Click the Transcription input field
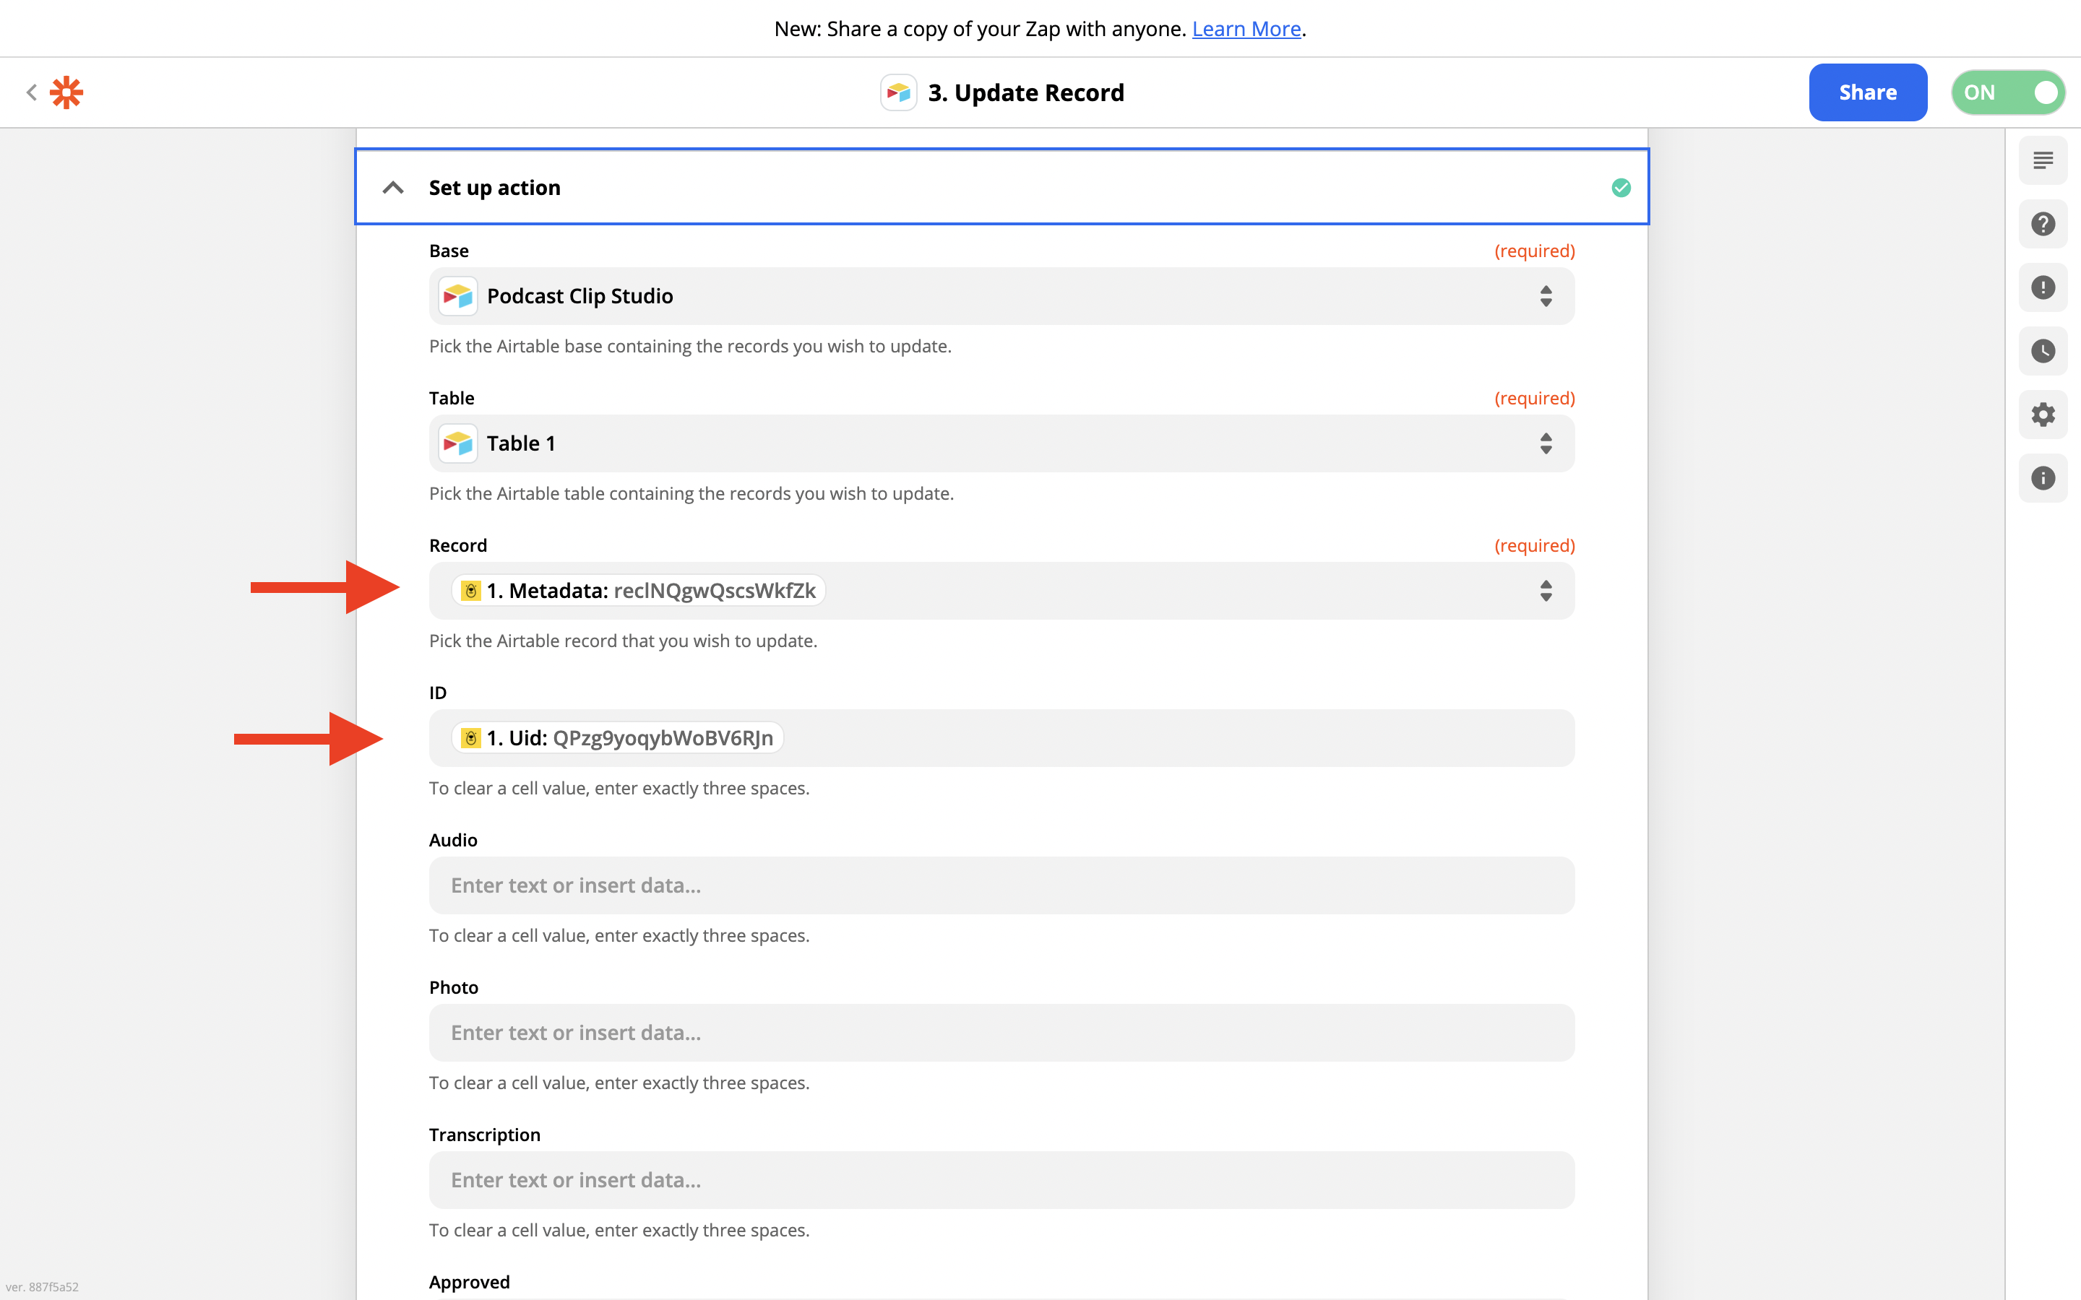 point(1001,1179)
